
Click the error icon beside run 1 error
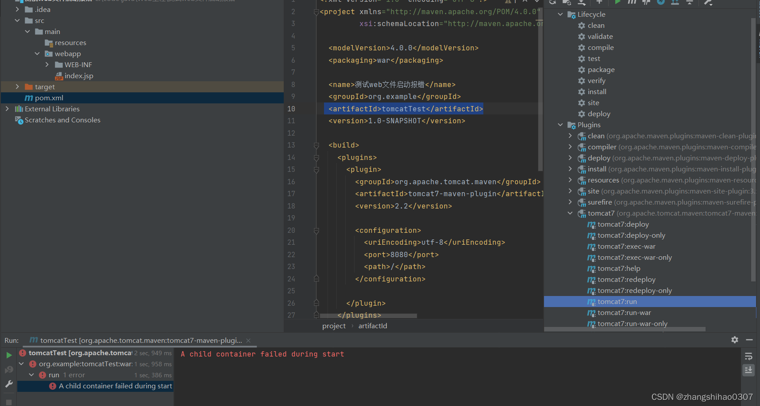pyautogui.click(x=42, y=375)
